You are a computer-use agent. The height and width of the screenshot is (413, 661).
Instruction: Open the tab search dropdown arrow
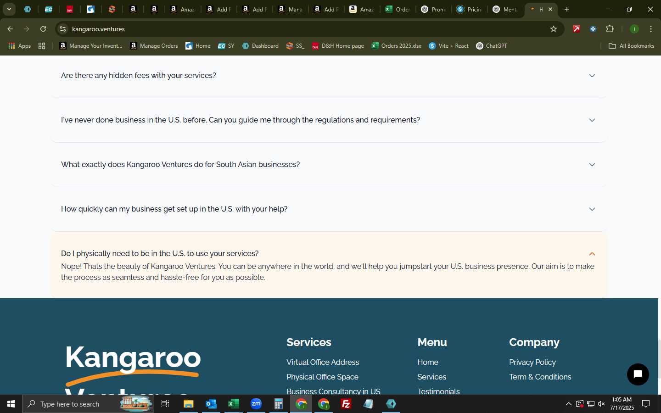pos(9,9)
